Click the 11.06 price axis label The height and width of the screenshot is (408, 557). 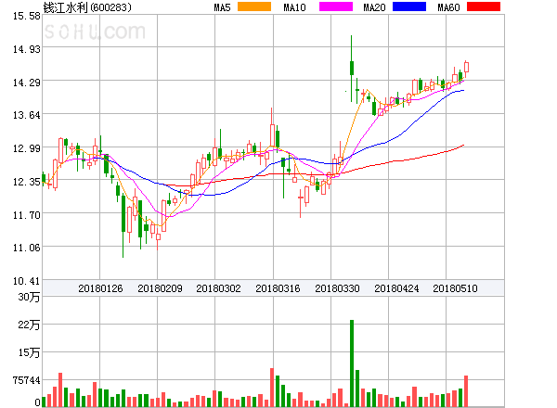pos(27,248)
